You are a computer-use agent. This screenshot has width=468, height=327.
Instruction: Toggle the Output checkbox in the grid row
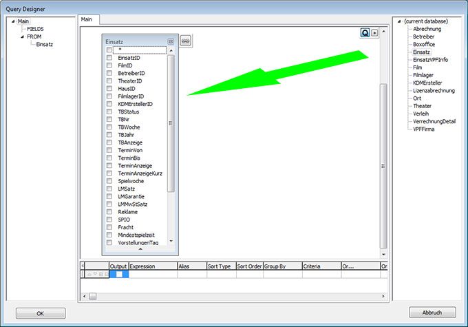pyautogui.click(x=118, y=274)
